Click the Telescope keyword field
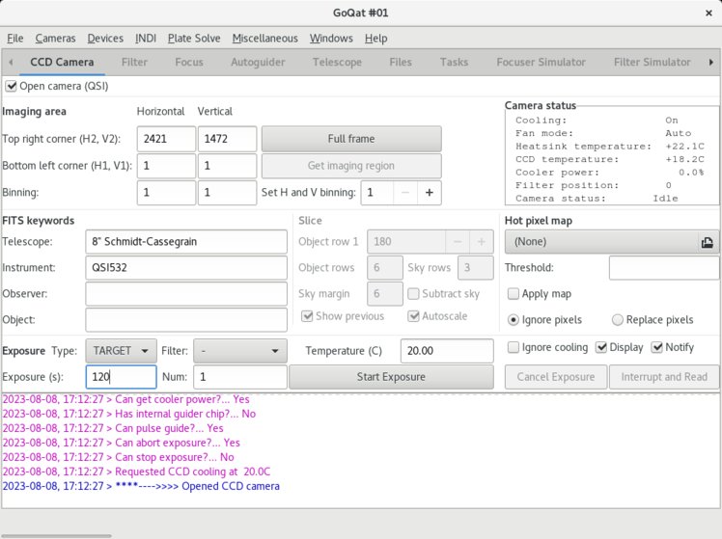722x539 pixels. 186,242
